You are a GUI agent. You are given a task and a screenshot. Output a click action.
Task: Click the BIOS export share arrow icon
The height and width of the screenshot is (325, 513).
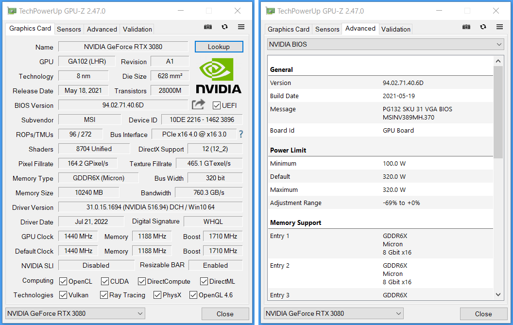pos(198,104)
